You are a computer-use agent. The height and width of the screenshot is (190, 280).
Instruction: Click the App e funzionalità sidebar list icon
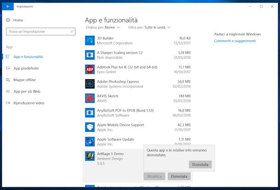[x=8, y=56]
